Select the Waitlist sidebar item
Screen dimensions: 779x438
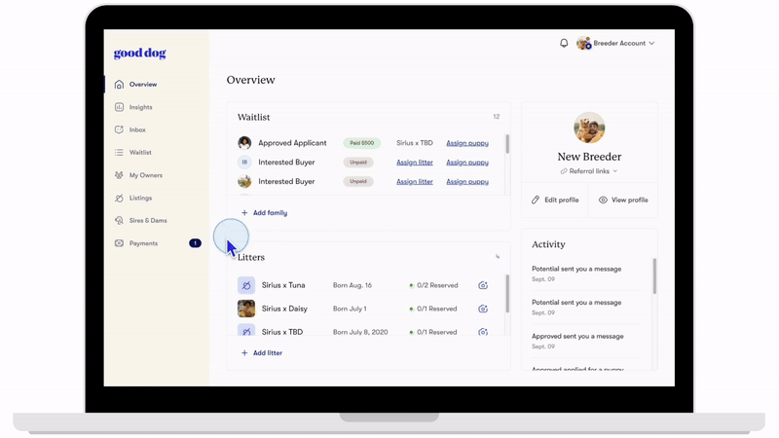140,153
